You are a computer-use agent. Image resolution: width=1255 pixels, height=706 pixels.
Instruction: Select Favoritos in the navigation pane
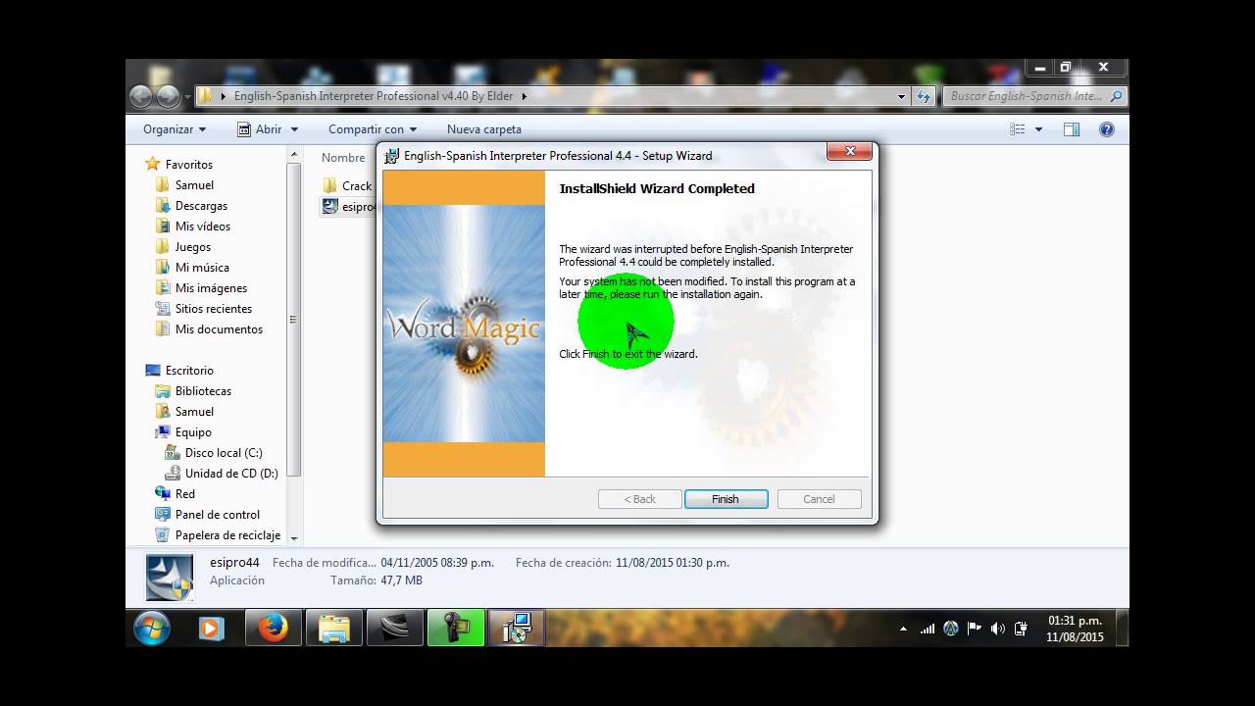(188, 165)
